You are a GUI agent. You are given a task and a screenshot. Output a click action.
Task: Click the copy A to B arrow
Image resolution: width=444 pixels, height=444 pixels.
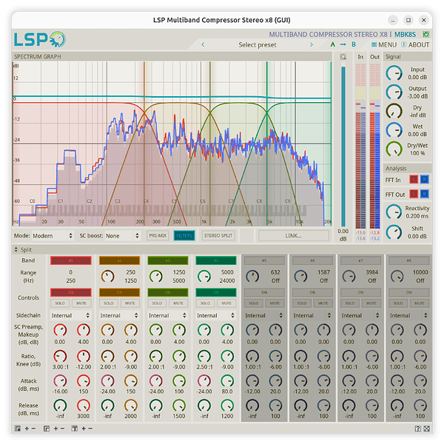click(x=343, y=44)
